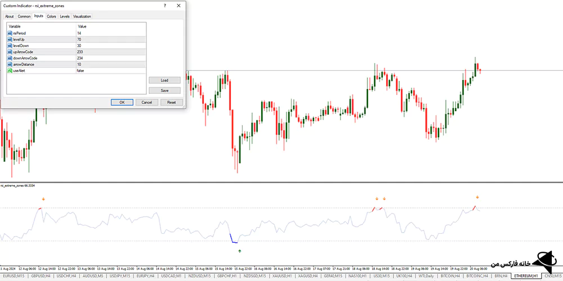Confirm settings with OK button
Viewport: 563px width, 281px height.
[x=122, y=102]
